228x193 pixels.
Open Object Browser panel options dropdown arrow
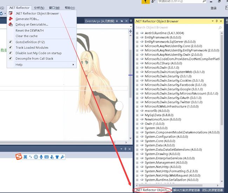click(213, 21)
